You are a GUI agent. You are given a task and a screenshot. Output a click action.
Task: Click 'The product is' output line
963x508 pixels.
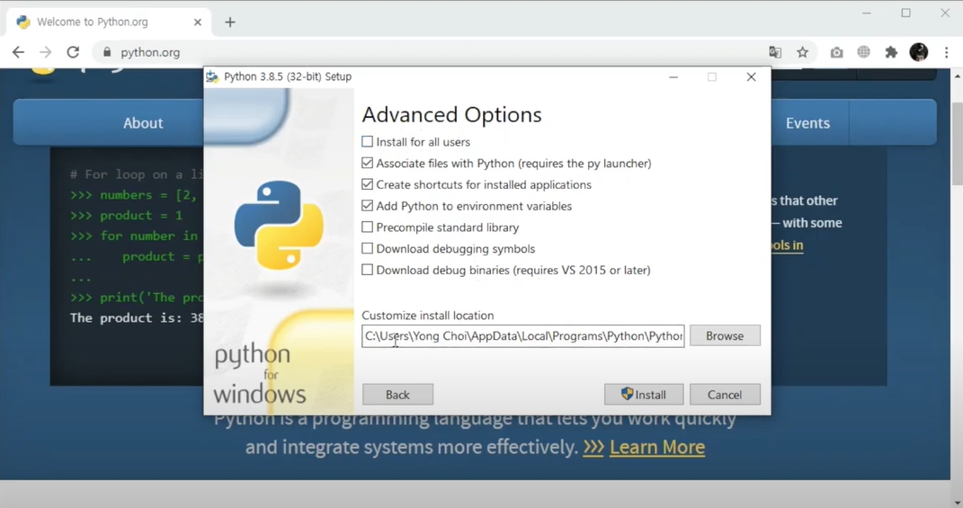click(x=137, y=317)
